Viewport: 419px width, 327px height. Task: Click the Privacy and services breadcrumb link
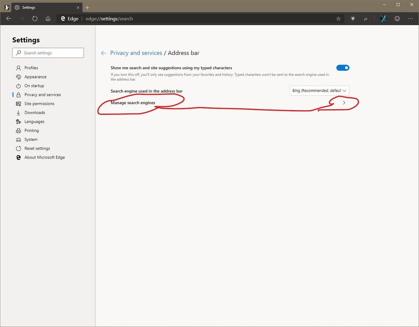(136, 53)
